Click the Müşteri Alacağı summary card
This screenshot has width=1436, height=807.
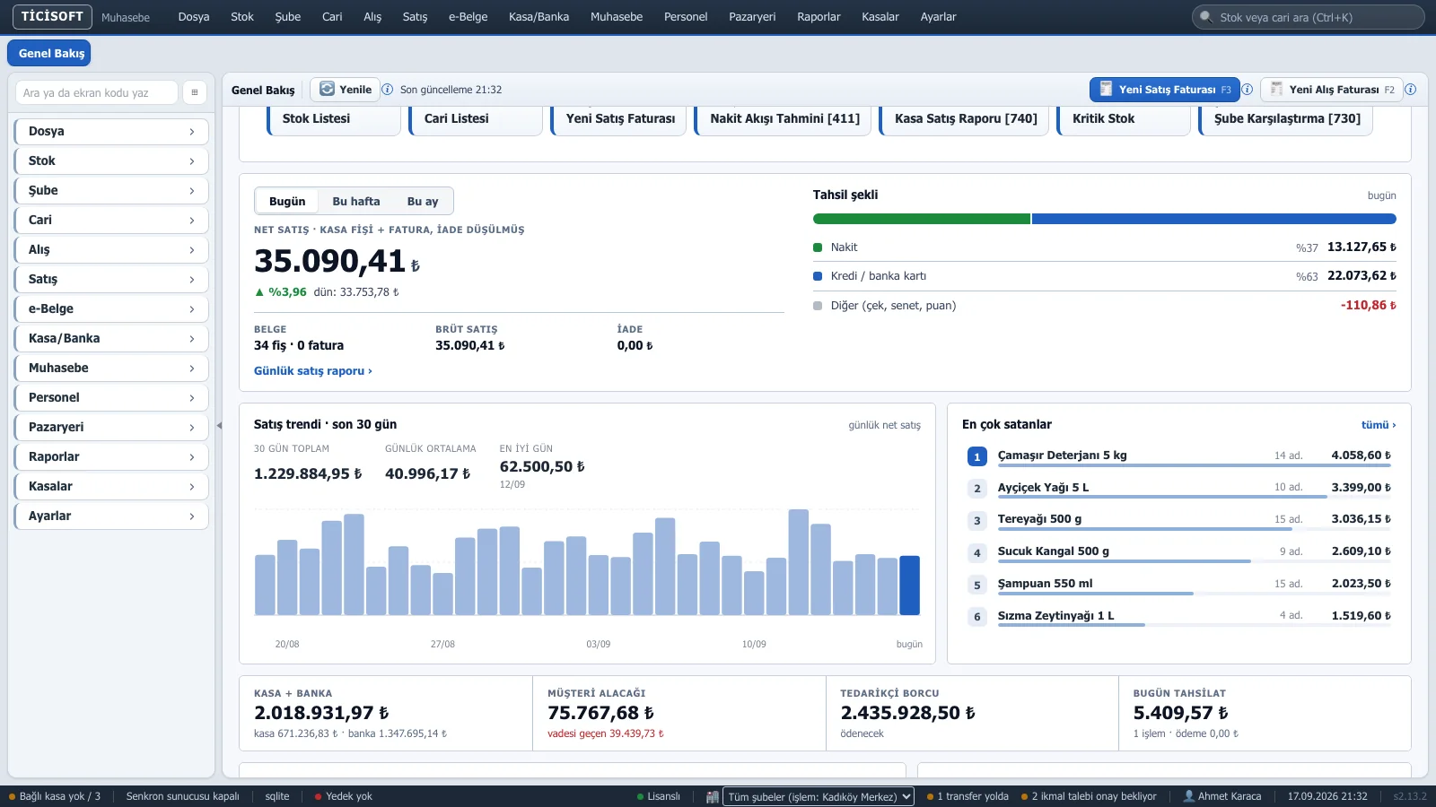679,714
